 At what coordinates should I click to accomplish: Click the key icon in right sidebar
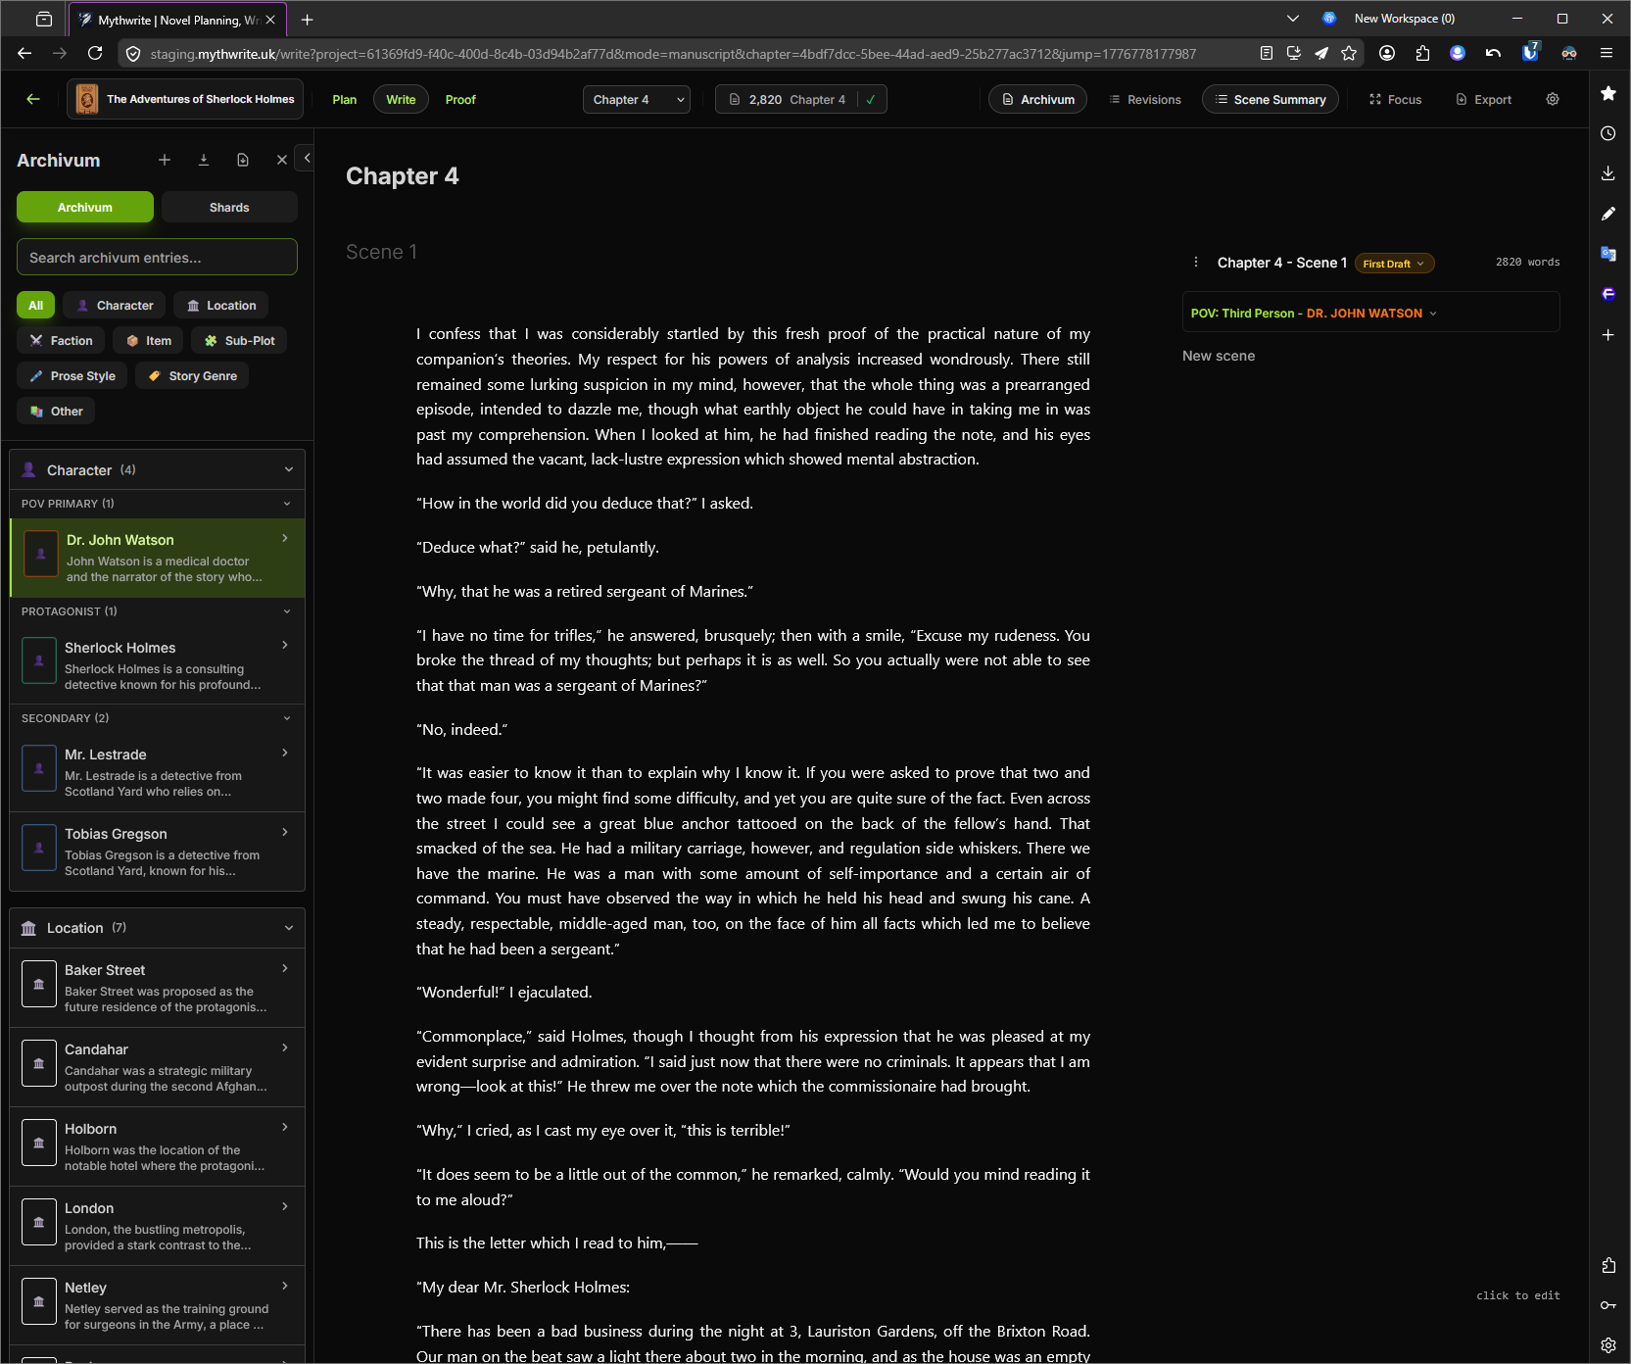pos(1608,1305)
